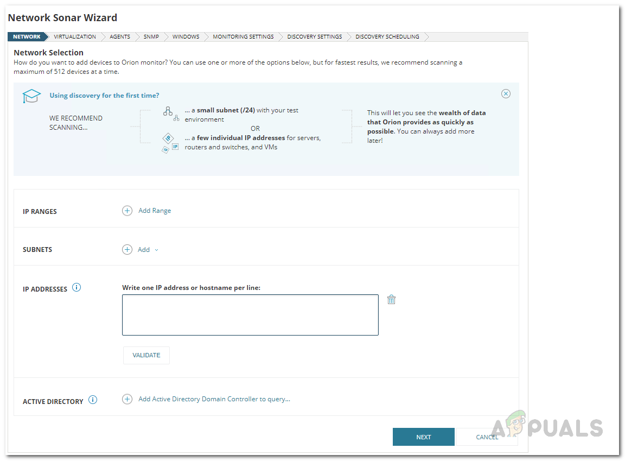Dismiss the first-time discovery tip banner
625x461 pixels.
point(506,94)
